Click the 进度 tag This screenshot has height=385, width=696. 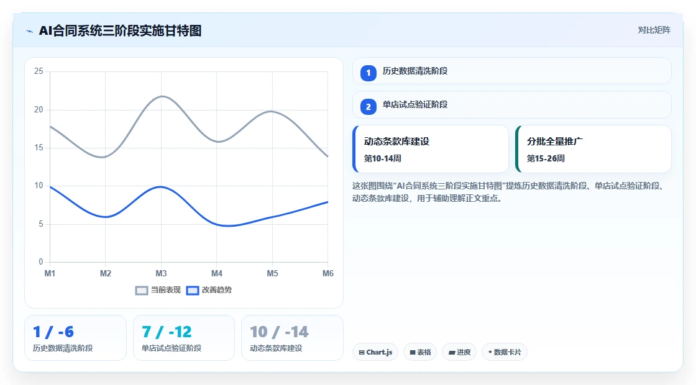(459, 352)
